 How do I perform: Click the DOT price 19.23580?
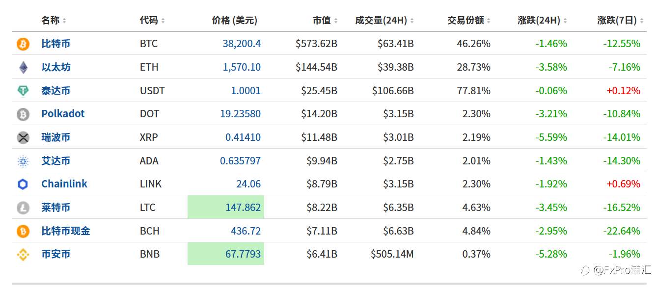click(241, 114)
